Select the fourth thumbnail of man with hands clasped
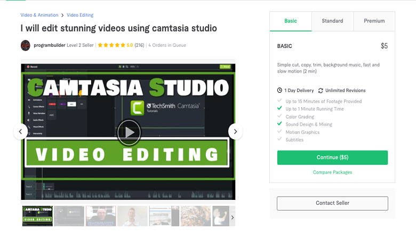Viewport: 416px width, 234px height. tap(132, 216)
